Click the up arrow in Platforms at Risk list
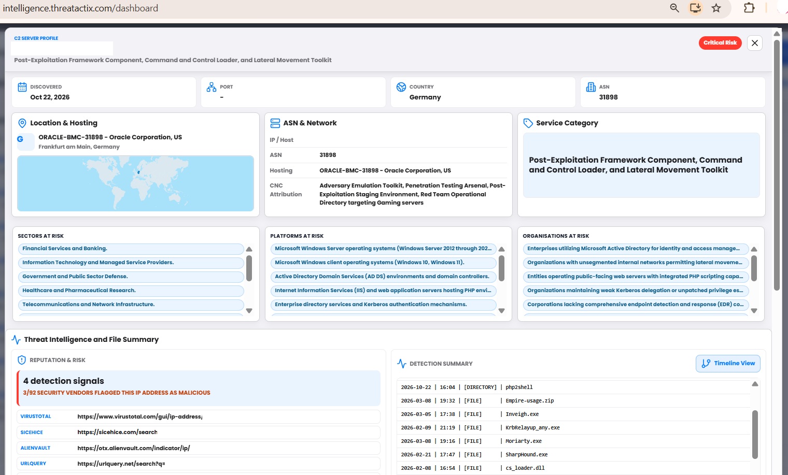This screenshot has width=788, height=475. tap(501, 249)
